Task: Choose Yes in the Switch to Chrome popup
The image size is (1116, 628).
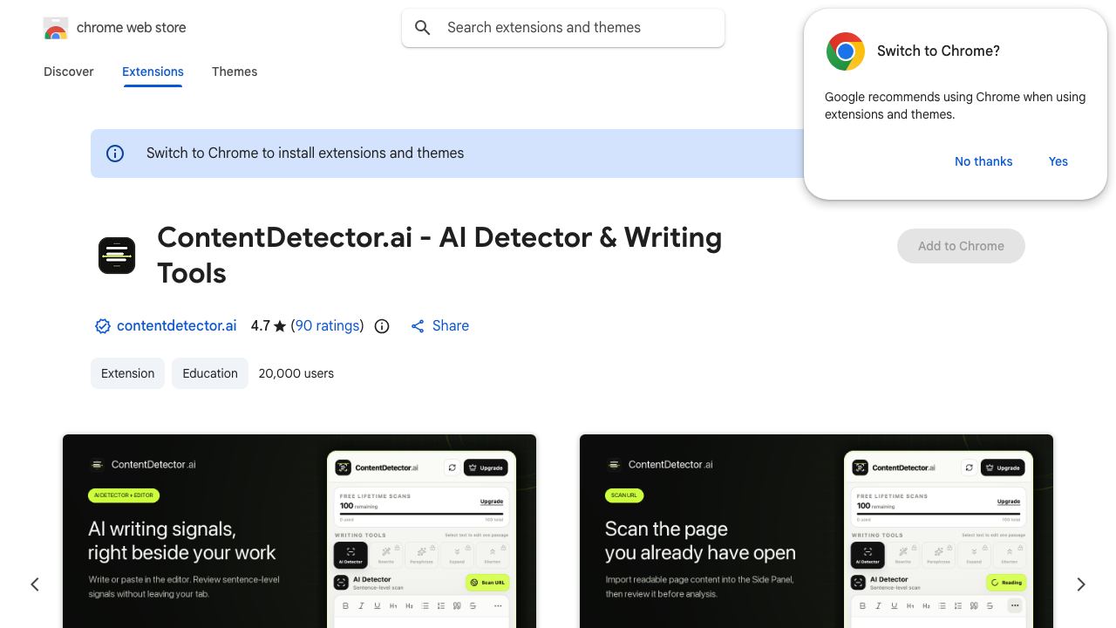Action: click(1058, 161)
